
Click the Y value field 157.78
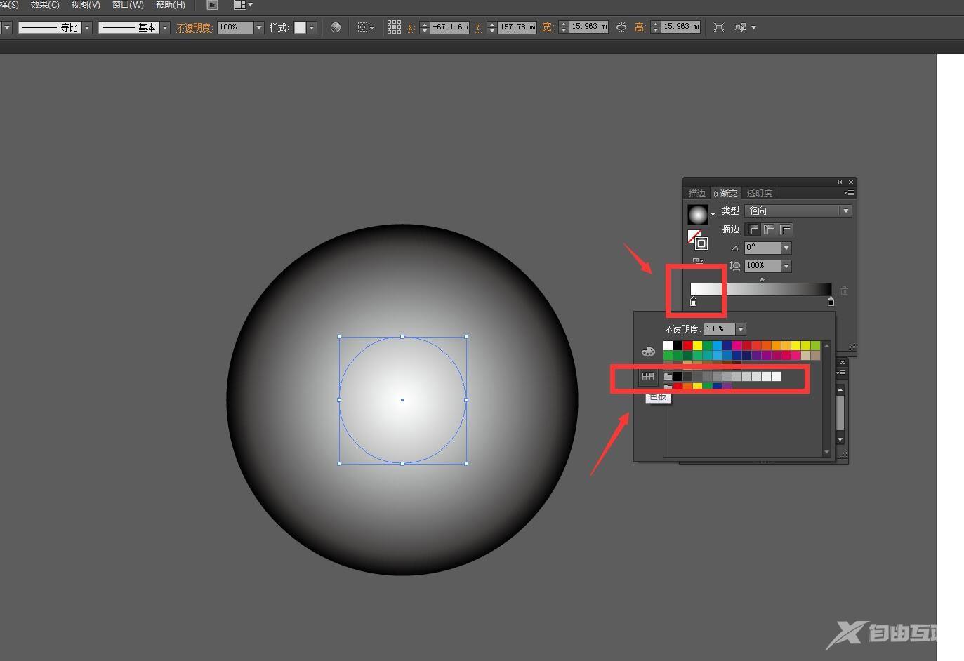tap(517, 27)
